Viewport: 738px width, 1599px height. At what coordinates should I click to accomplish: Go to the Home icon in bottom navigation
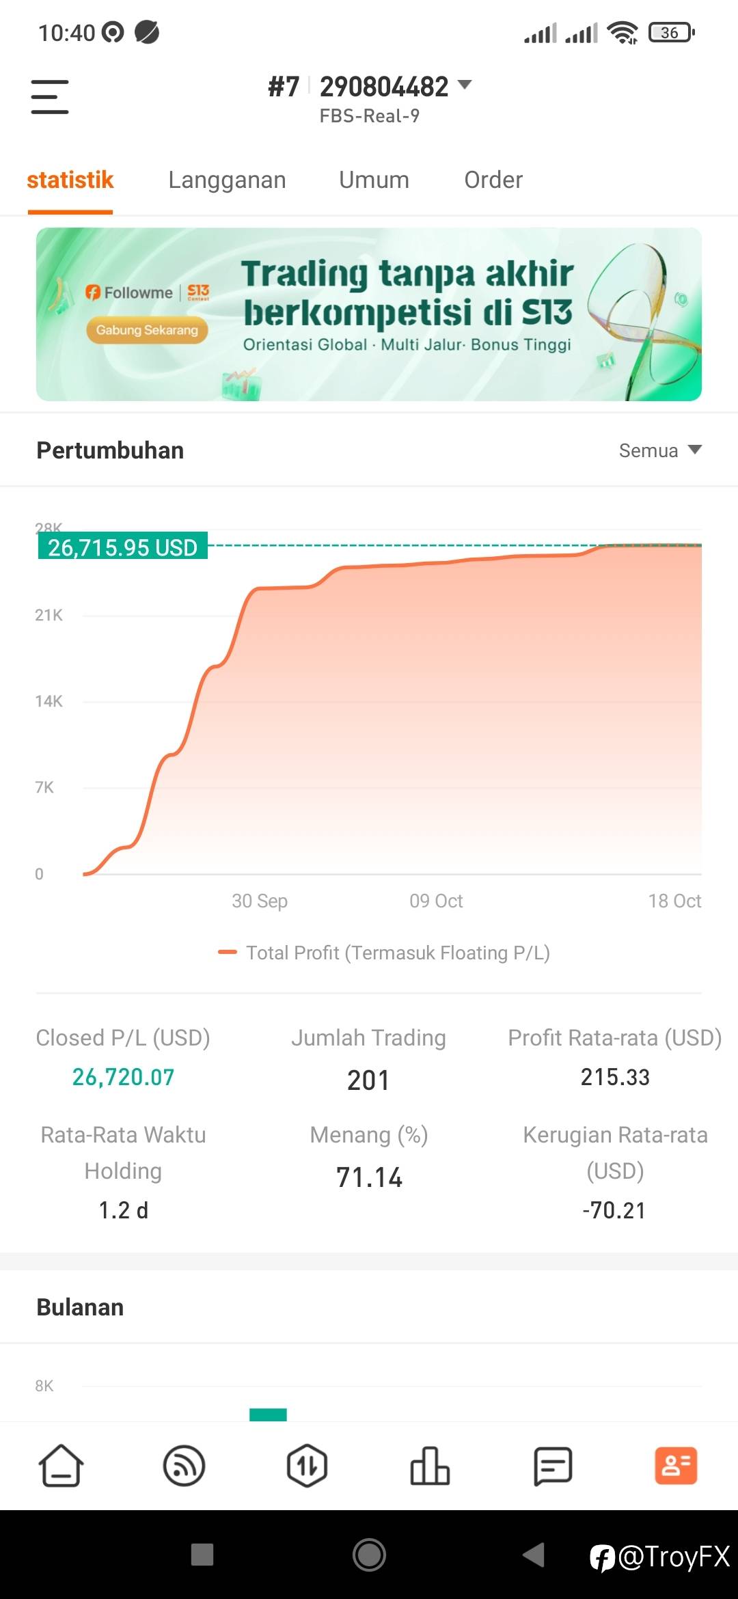[x=61, y=1466]
